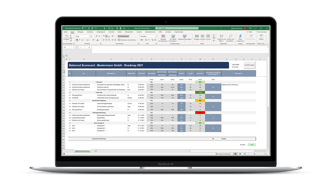
Task: Click the center horizontally icon
Action: point(106,40)
